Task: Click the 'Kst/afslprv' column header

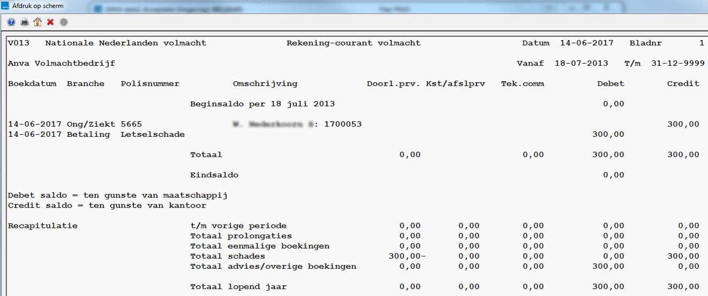Action: [455, 83]
